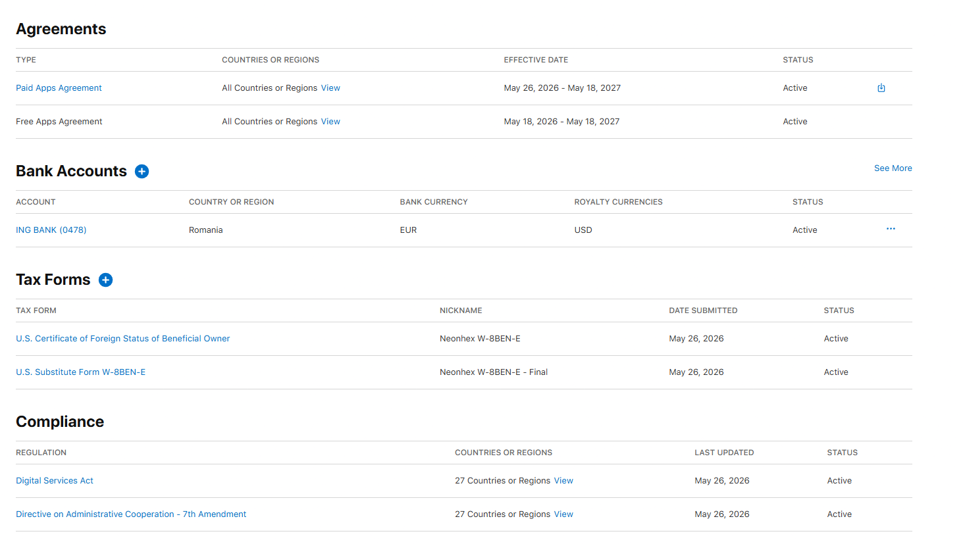Download the Paid Apps Agreement
Screen dimensions: 963x544
tap(881, 88)
